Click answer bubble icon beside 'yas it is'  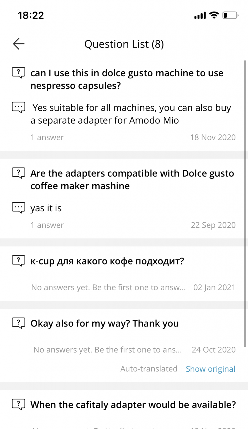[18, 208]
